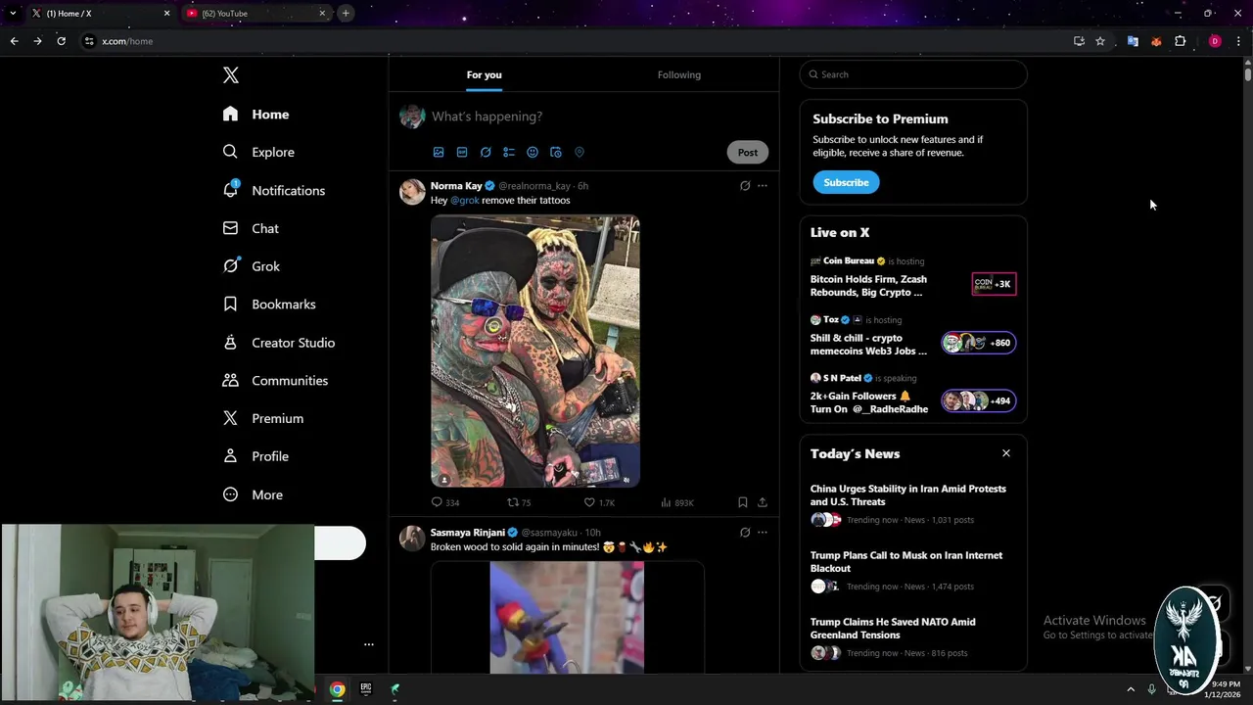1253x705 pixels.
Task: Bookmark Norma Kay's post
Action: pyautogui.click(x=743, y=502)
